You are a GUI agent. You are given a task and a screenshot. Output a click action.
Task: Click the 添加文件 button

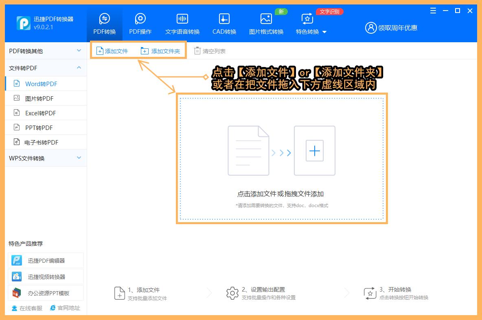point(112,51)
